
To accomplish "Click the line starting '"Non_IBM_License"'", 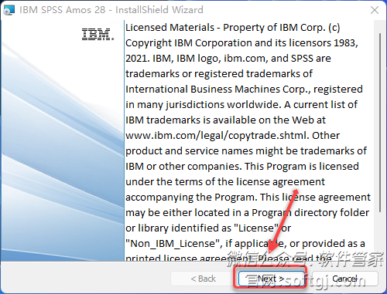I will pos(245,244).
